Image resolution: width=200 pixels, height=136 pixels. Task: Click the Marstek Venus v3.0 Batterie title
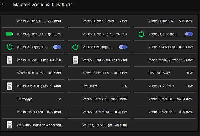(43, 5)
